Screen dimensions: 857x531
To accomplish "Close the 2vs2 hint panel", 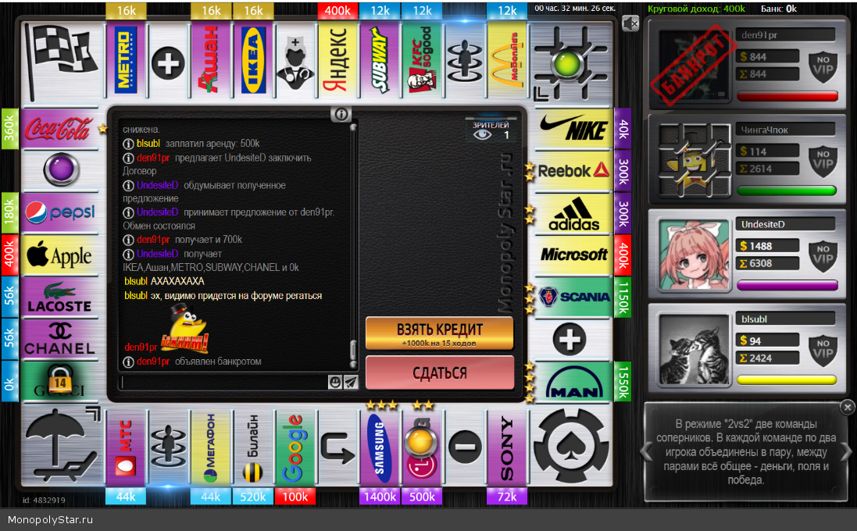I will coord(847,407).
